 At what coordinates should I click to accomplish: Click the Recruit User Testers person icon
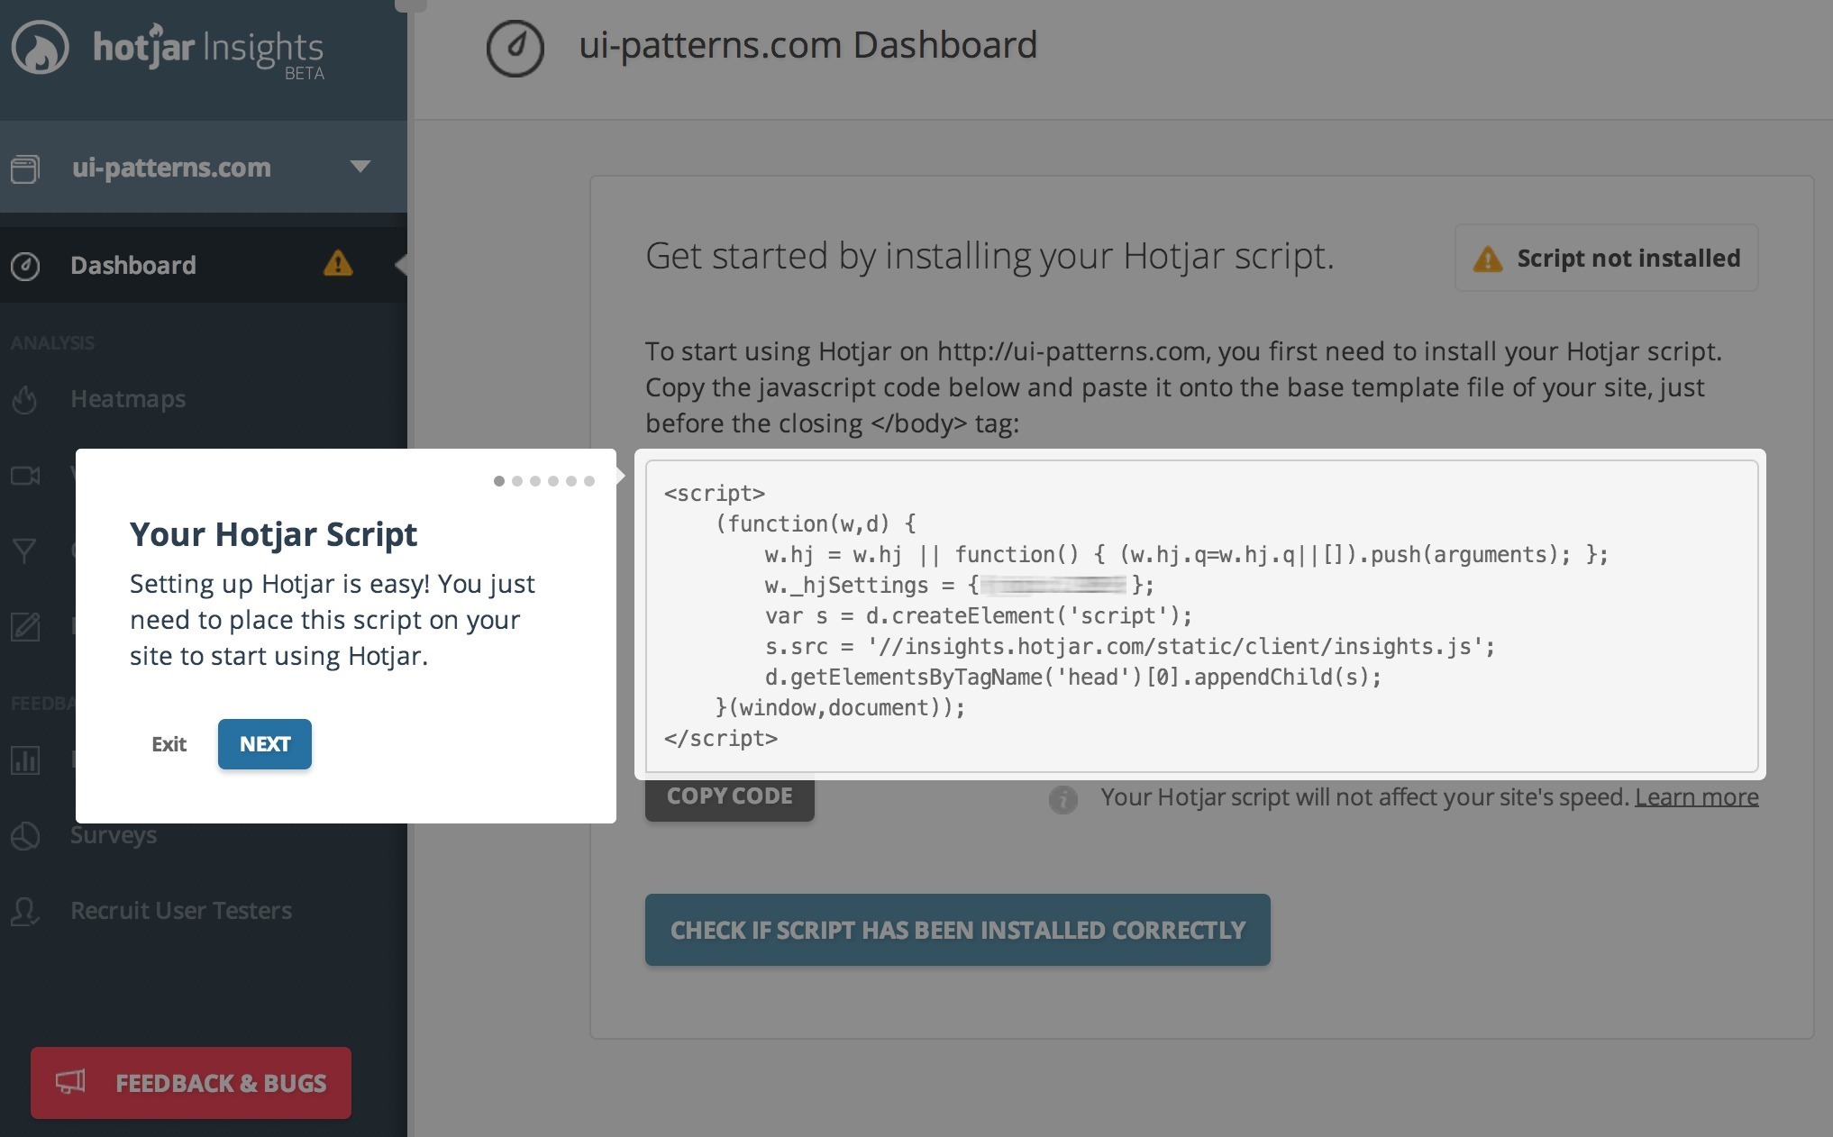coord(25,911)
